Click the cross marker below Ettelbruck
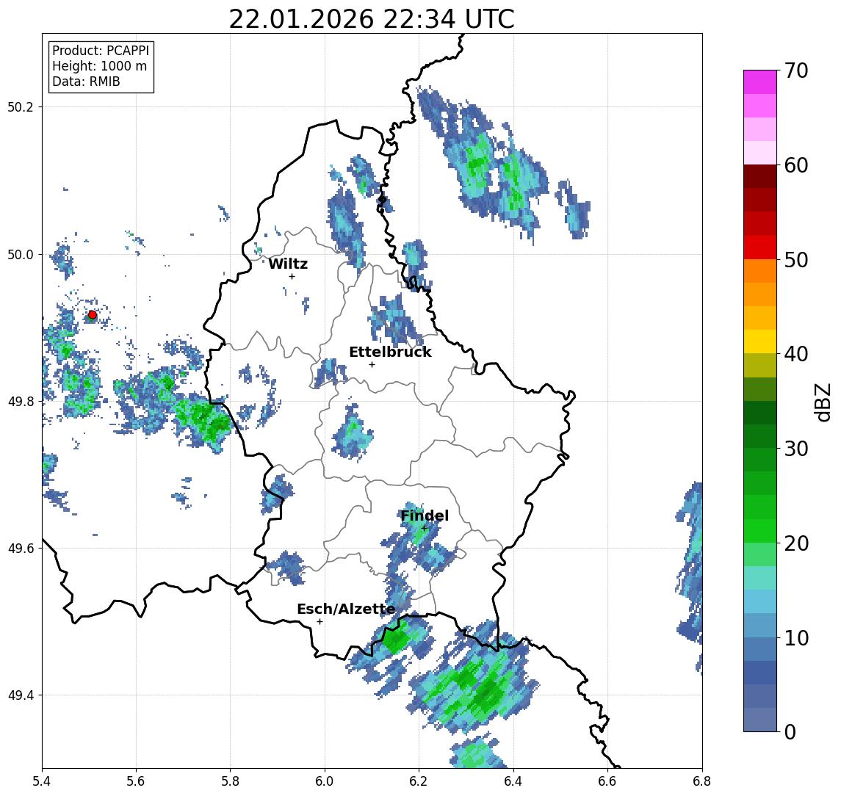Image resolution: width=841 pixels, height=796 pixels. pyautogui.click(x=372, y=365)
